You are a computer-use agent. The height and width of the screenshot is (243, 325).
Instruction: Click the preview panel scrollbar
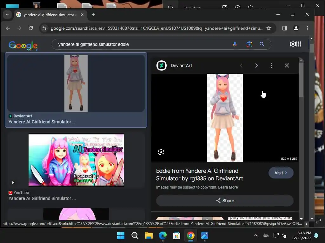click(x=302, y=79)
